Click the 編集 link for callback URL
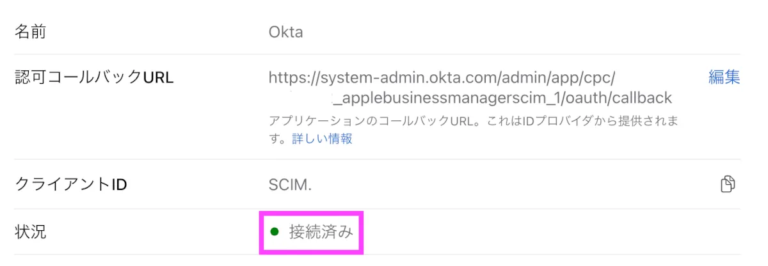The width and height of the screenshot is (768, 266). [724, 77]
